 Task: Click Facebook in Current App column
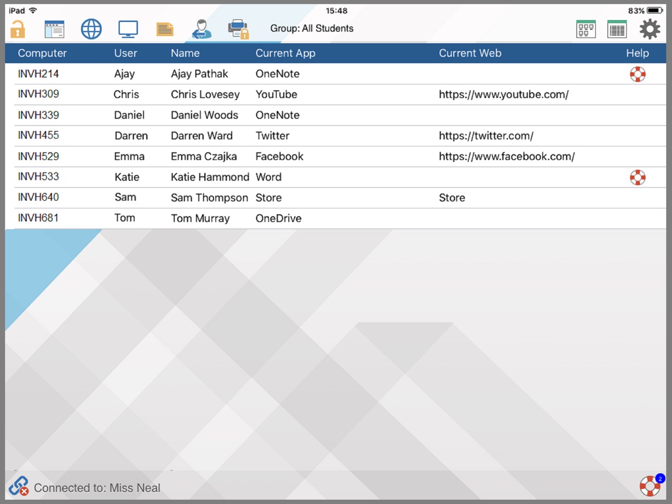pyautogui.click(x=279, y=156)
